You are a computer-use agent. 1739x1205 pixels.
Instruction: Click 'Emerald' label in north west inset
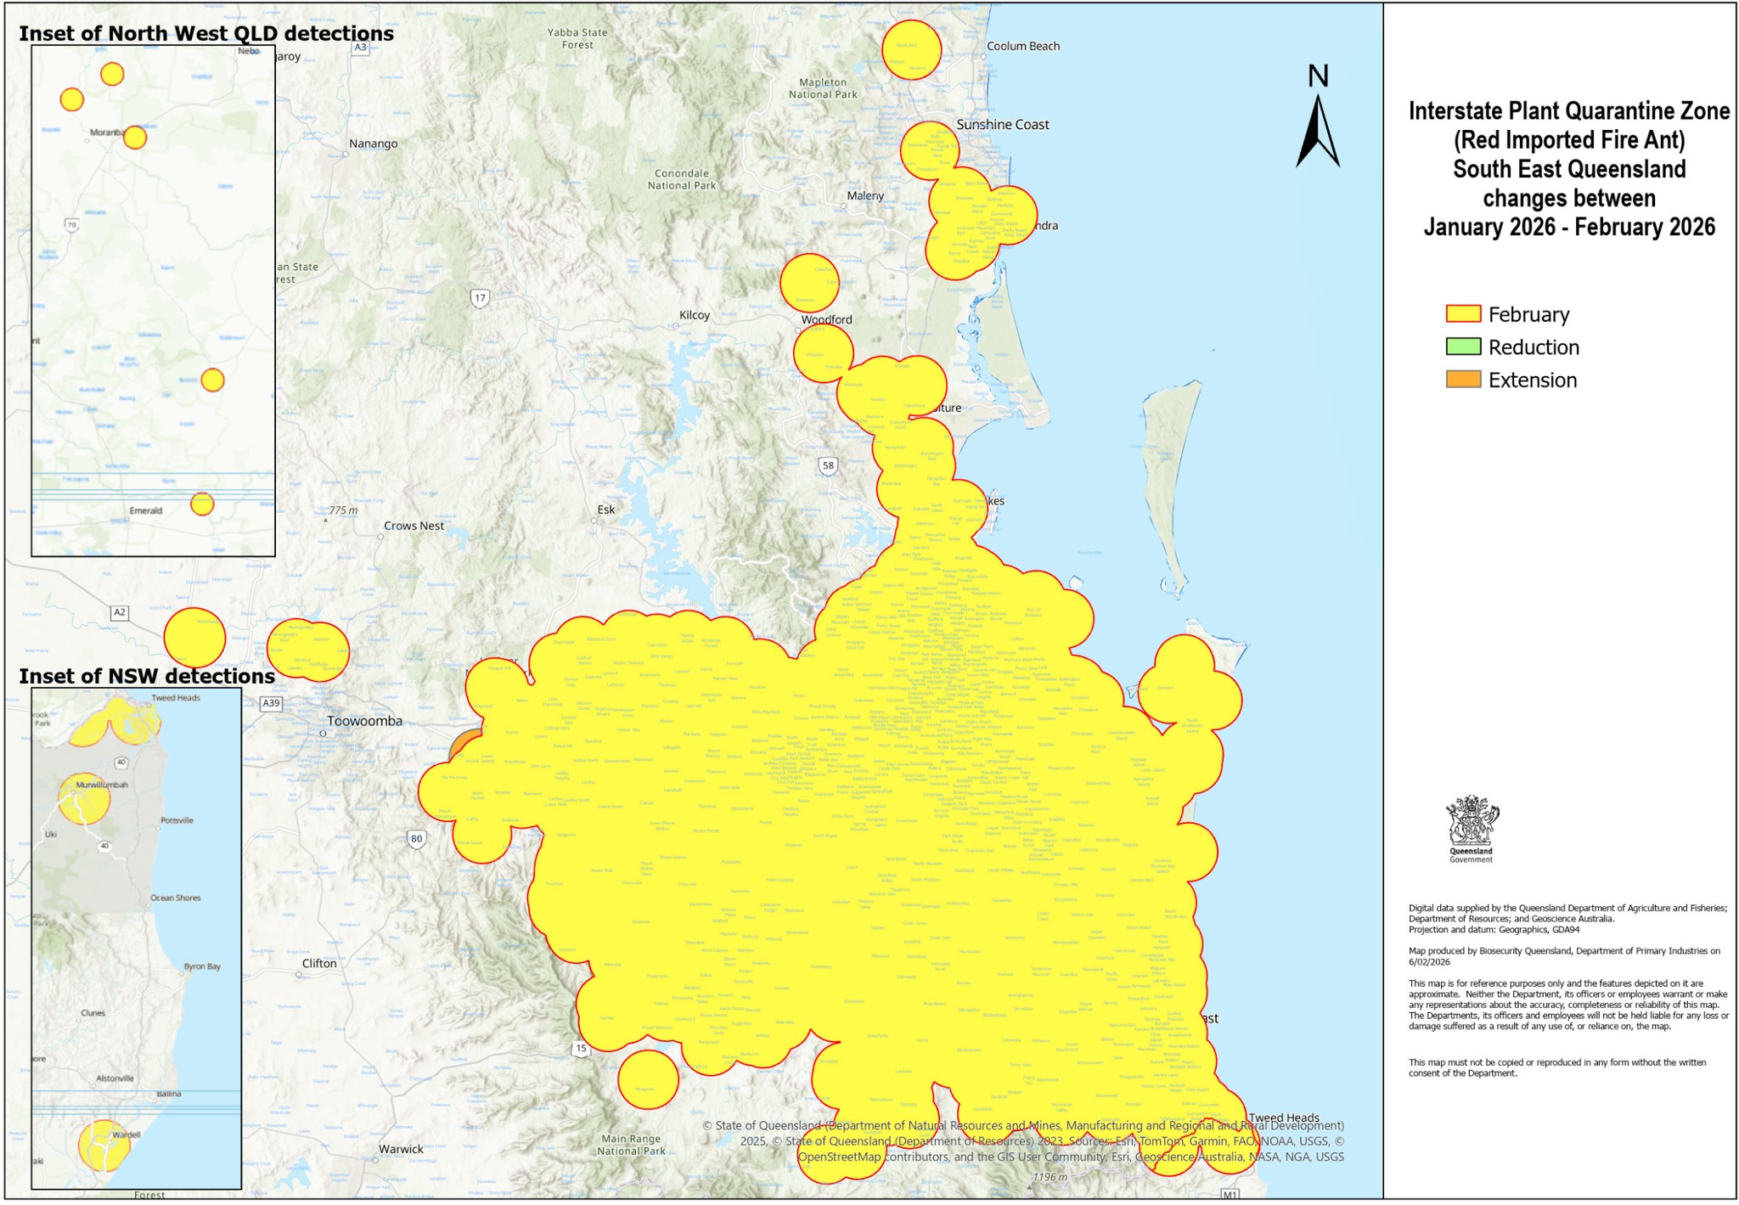tap(145, 511)
